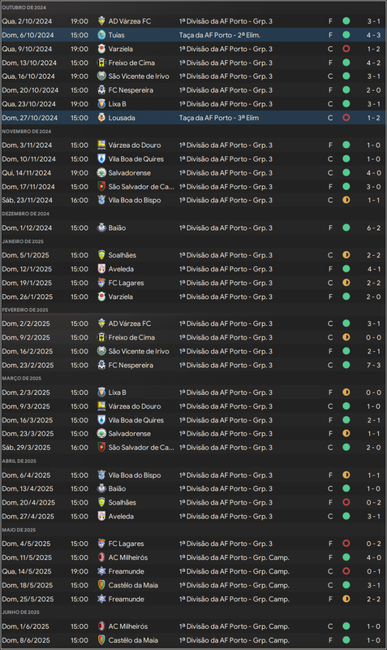Click the 0 - 2 score against FC Lagares
The height and width of the screenshot is (650, 387).
(373, 544)
